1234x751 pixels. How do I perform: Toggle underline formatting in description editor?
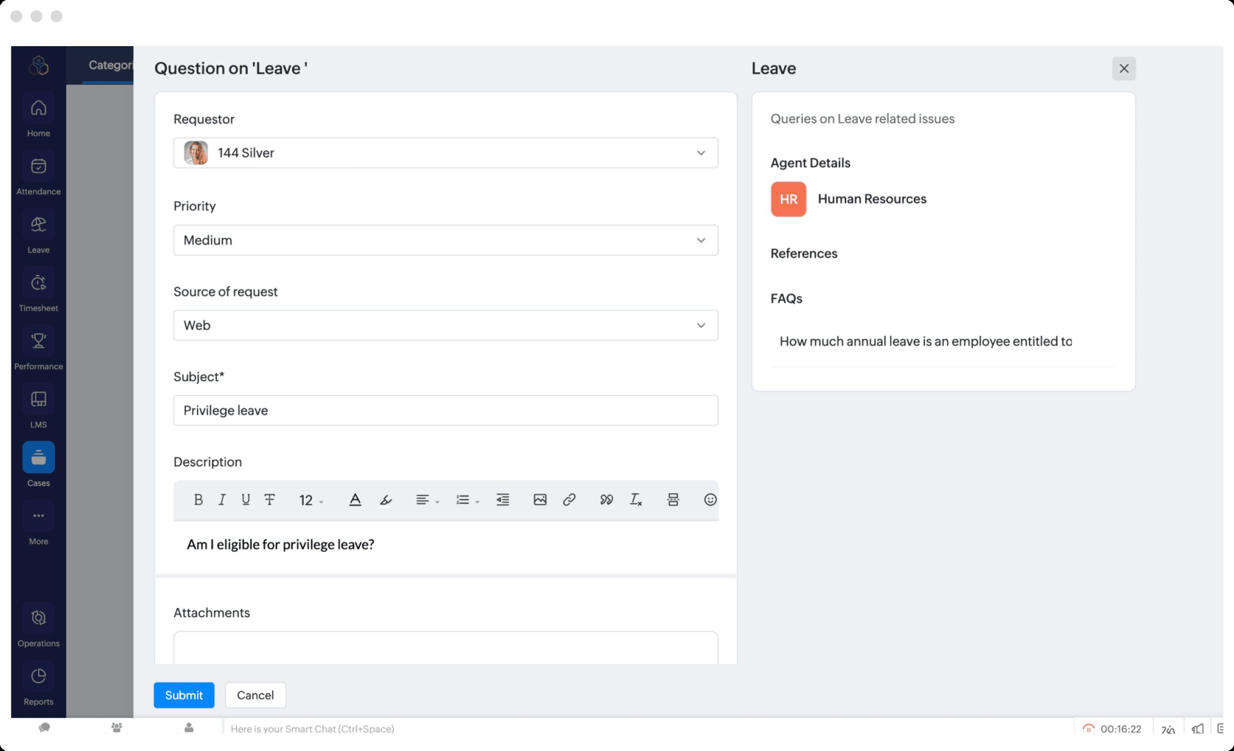(x=245, y=500)
